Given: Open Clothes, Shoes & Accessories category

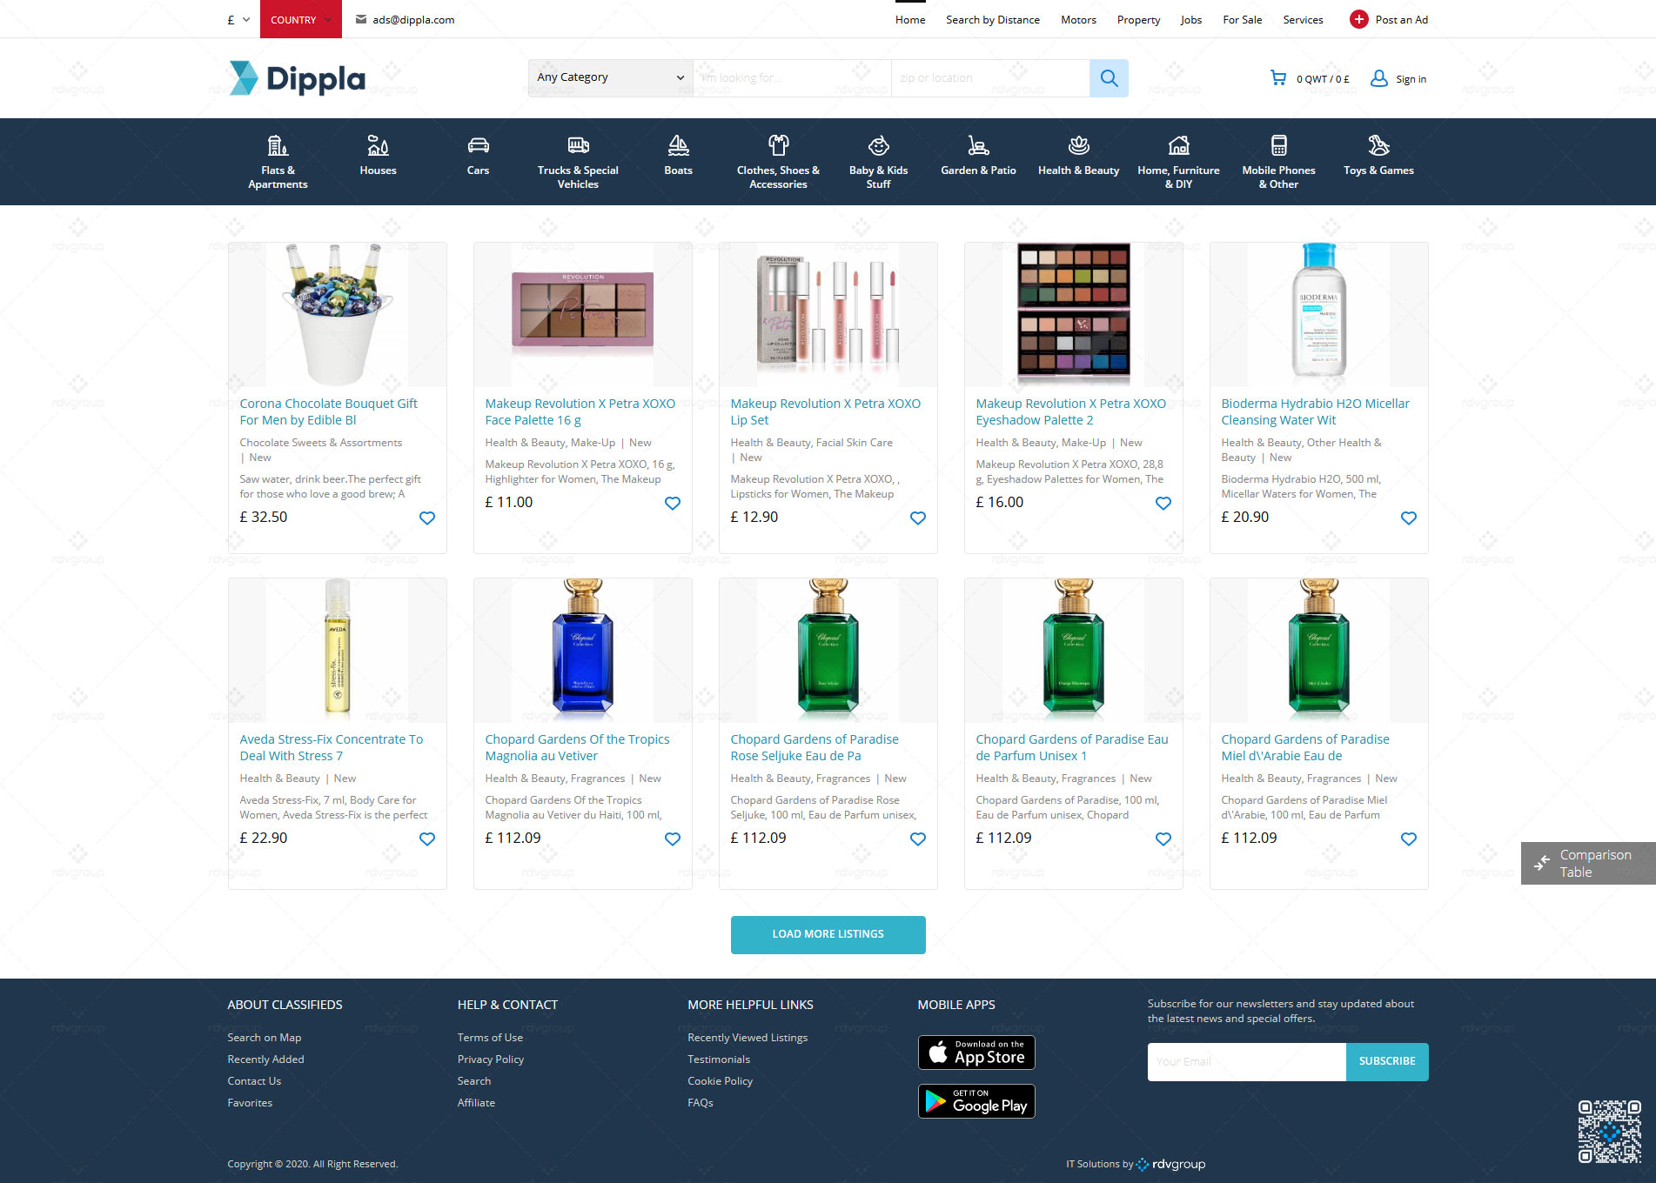Looking at the screenshot, I should click(778, 162).
